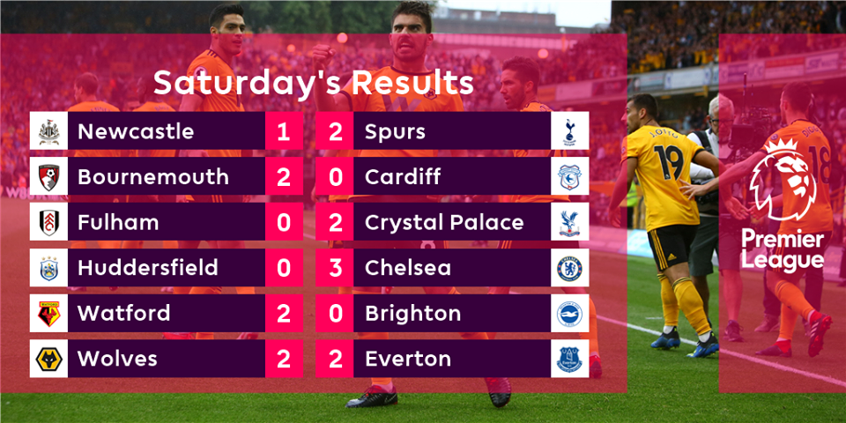Image resolution: width=846 pixels, height=423 pixels.
Task: Click Chelsea's score of 3
Action: 336,267
